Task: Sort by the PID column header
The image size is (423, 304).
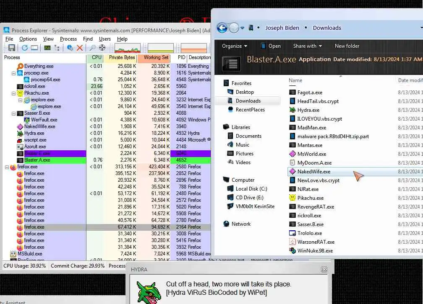Action: [179, 57]
